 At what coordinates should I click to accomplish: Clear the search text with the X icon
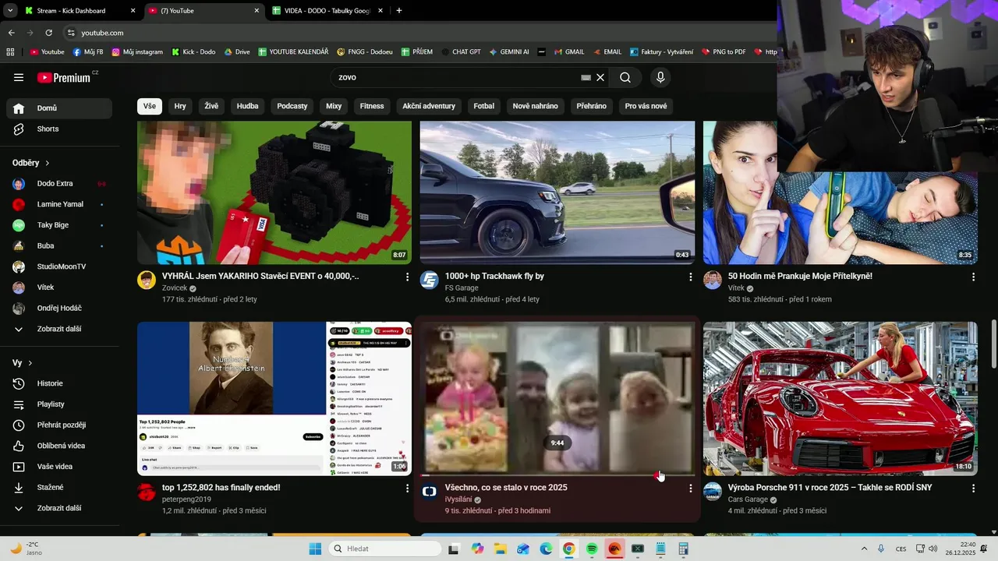(x=600, y=77)
